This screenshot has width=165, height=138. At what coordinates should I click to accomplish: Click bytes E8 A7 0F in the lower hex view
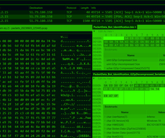(111, 96)
